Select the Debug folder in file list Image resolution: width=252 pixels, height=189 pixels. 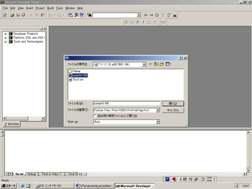pyautogui.click(x=74, y=71)
